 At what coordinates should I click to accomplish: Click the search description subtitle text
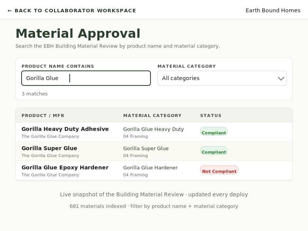[x=118, y=46]
